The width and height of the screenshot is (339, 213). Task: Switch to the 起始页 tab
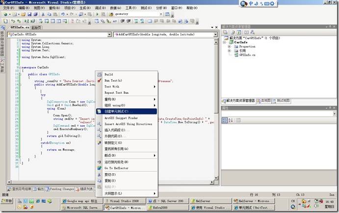[x=36, y=28]
